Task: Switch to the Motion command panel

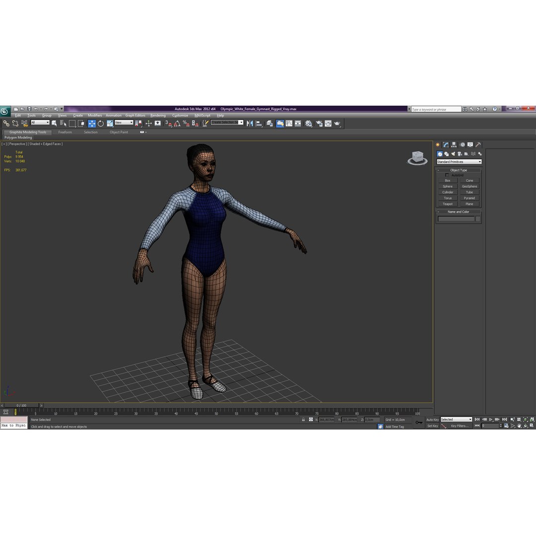Action: [x=462, y=145]
